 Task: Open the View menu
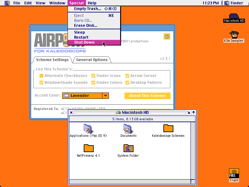(40, 3)
